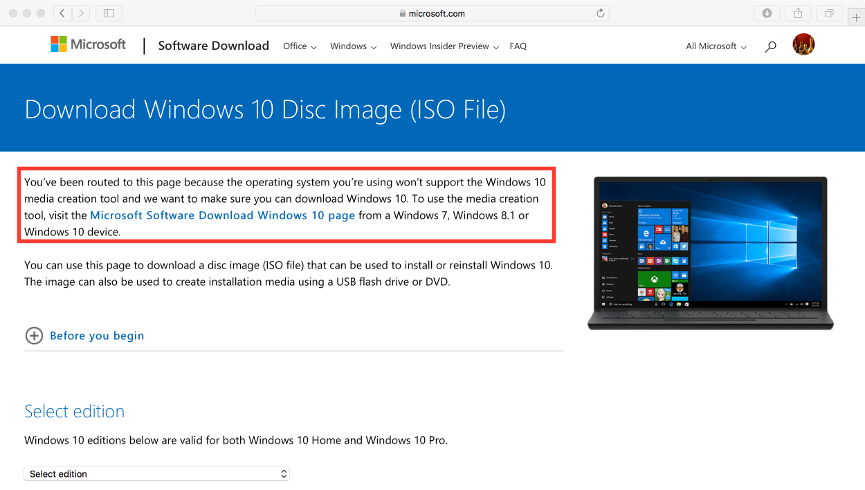The height and width of the screenshot is (490, 865).
Task: Expand the Windows Insider Preview menu
Action: tap(444, 46)
